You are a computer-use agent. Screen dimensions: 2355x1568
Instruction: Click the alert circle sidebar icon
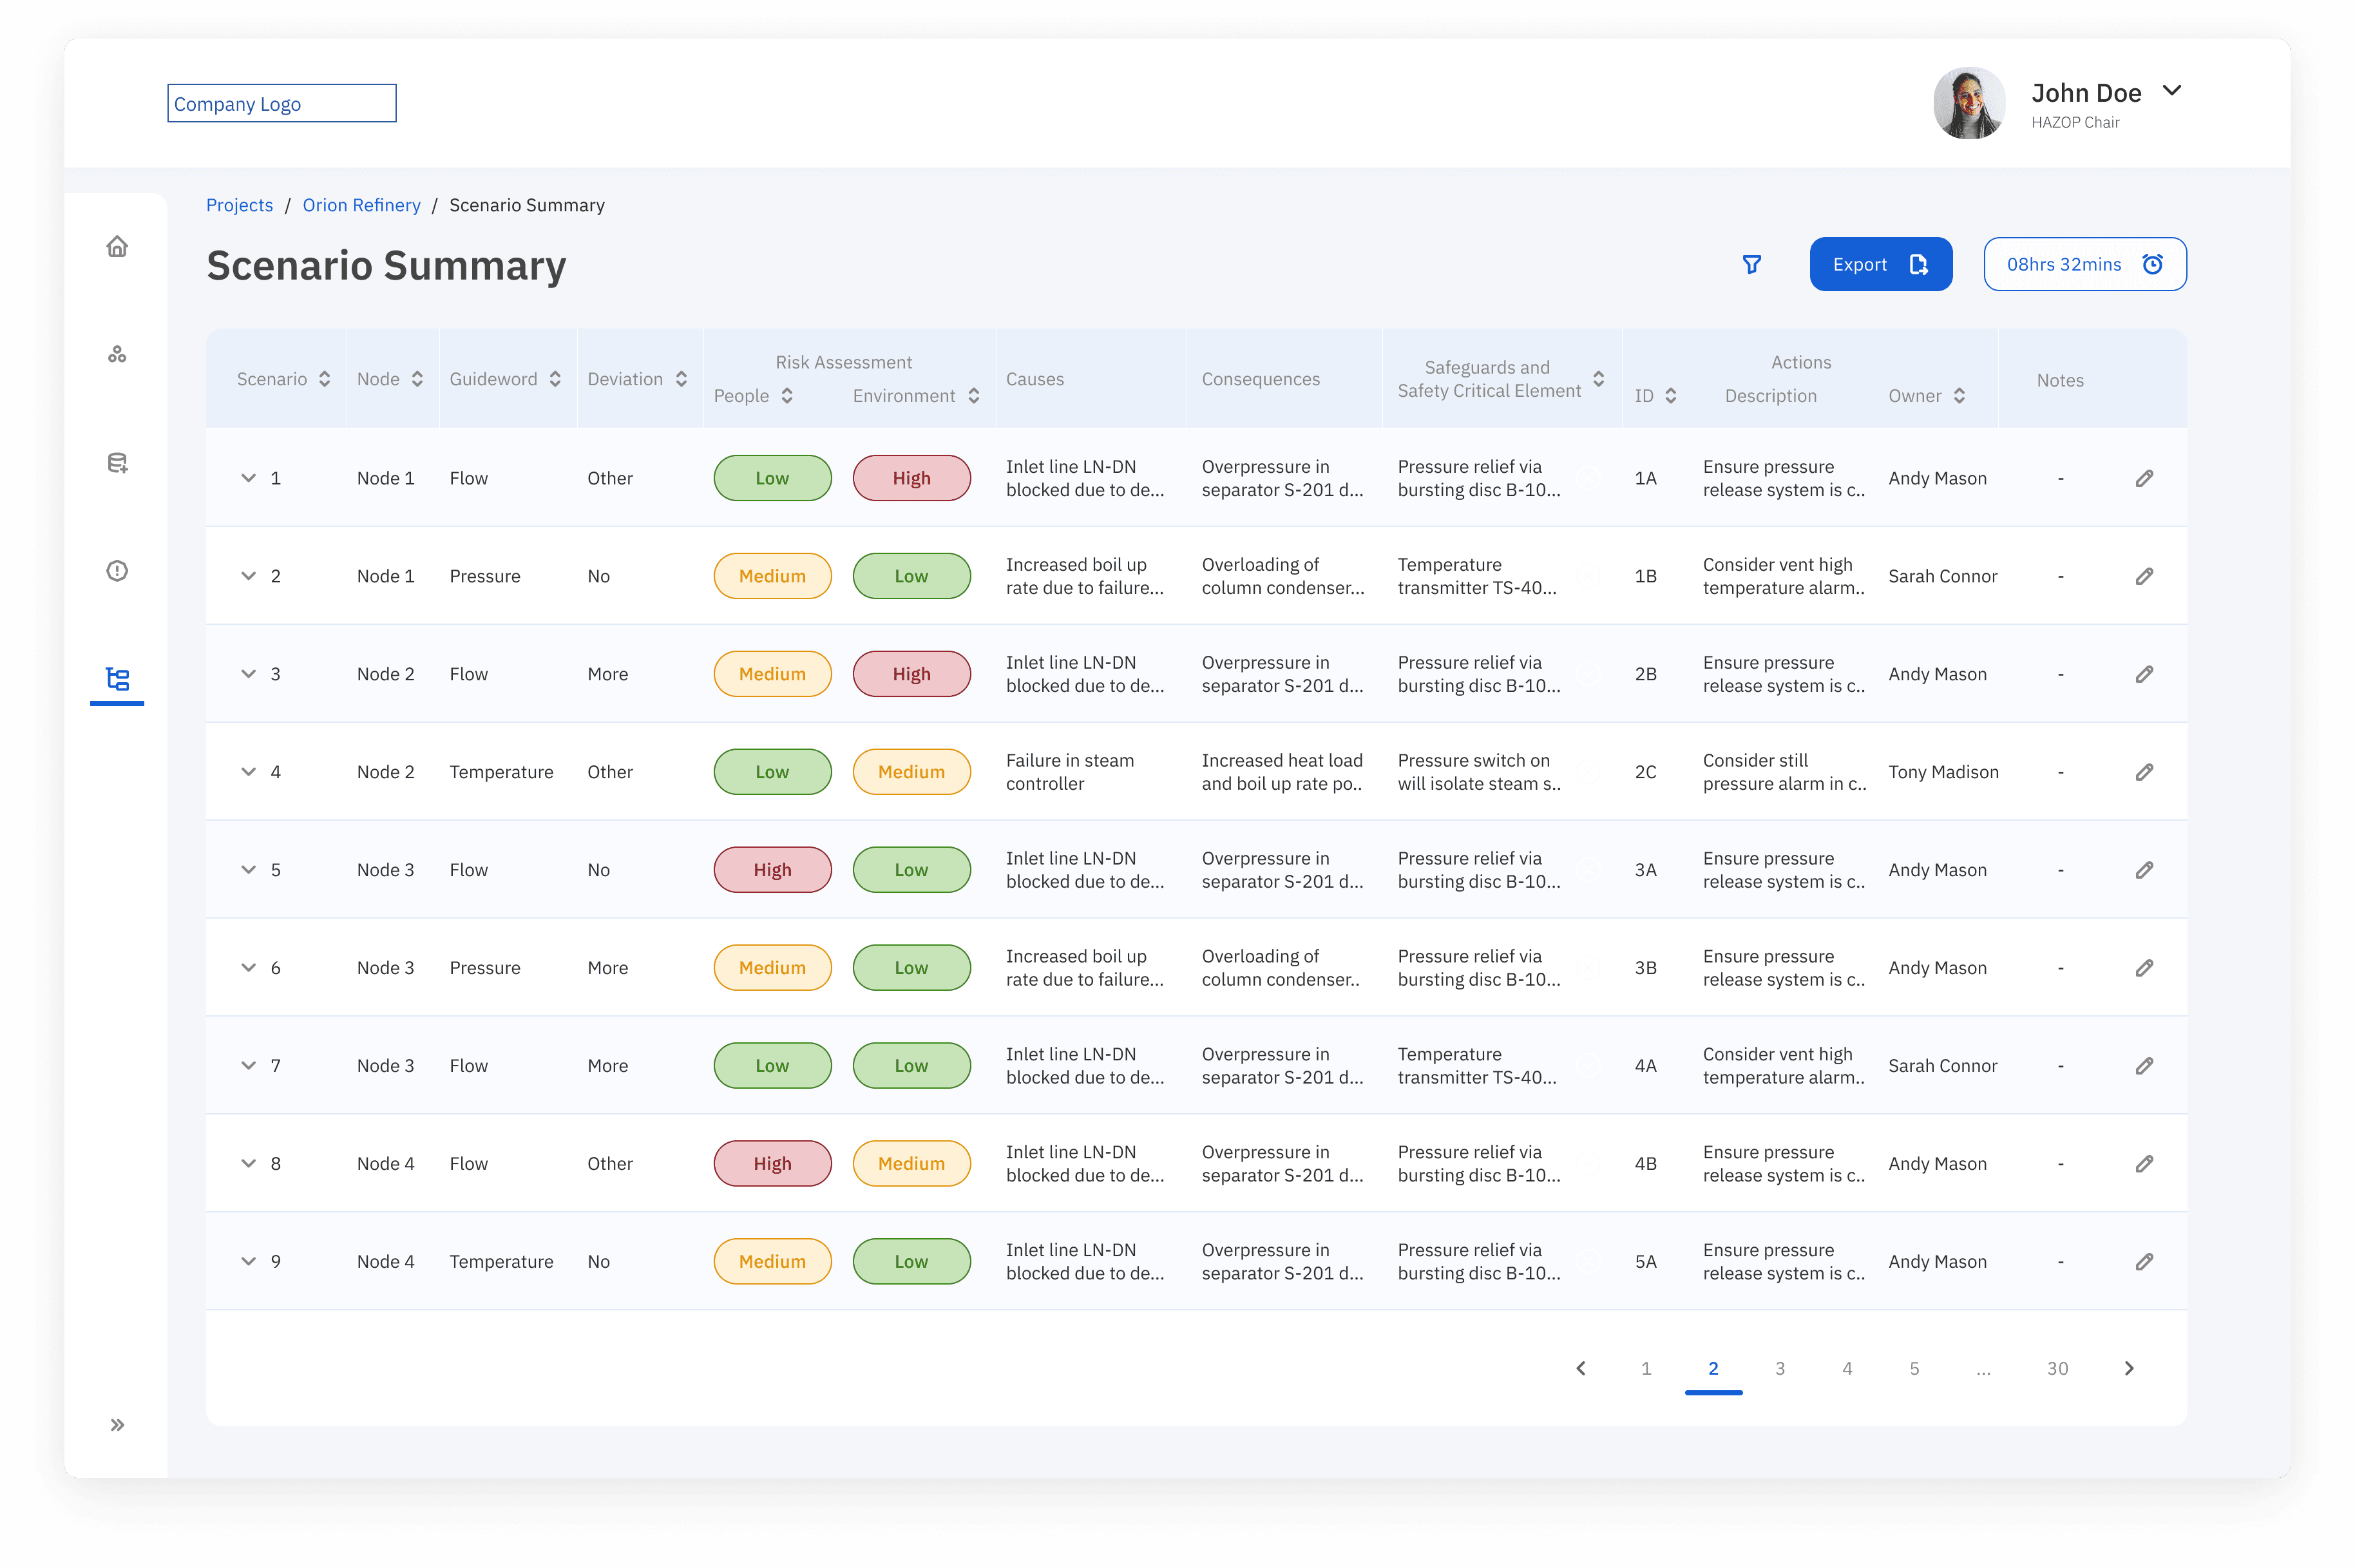click(x=117, y=571)
